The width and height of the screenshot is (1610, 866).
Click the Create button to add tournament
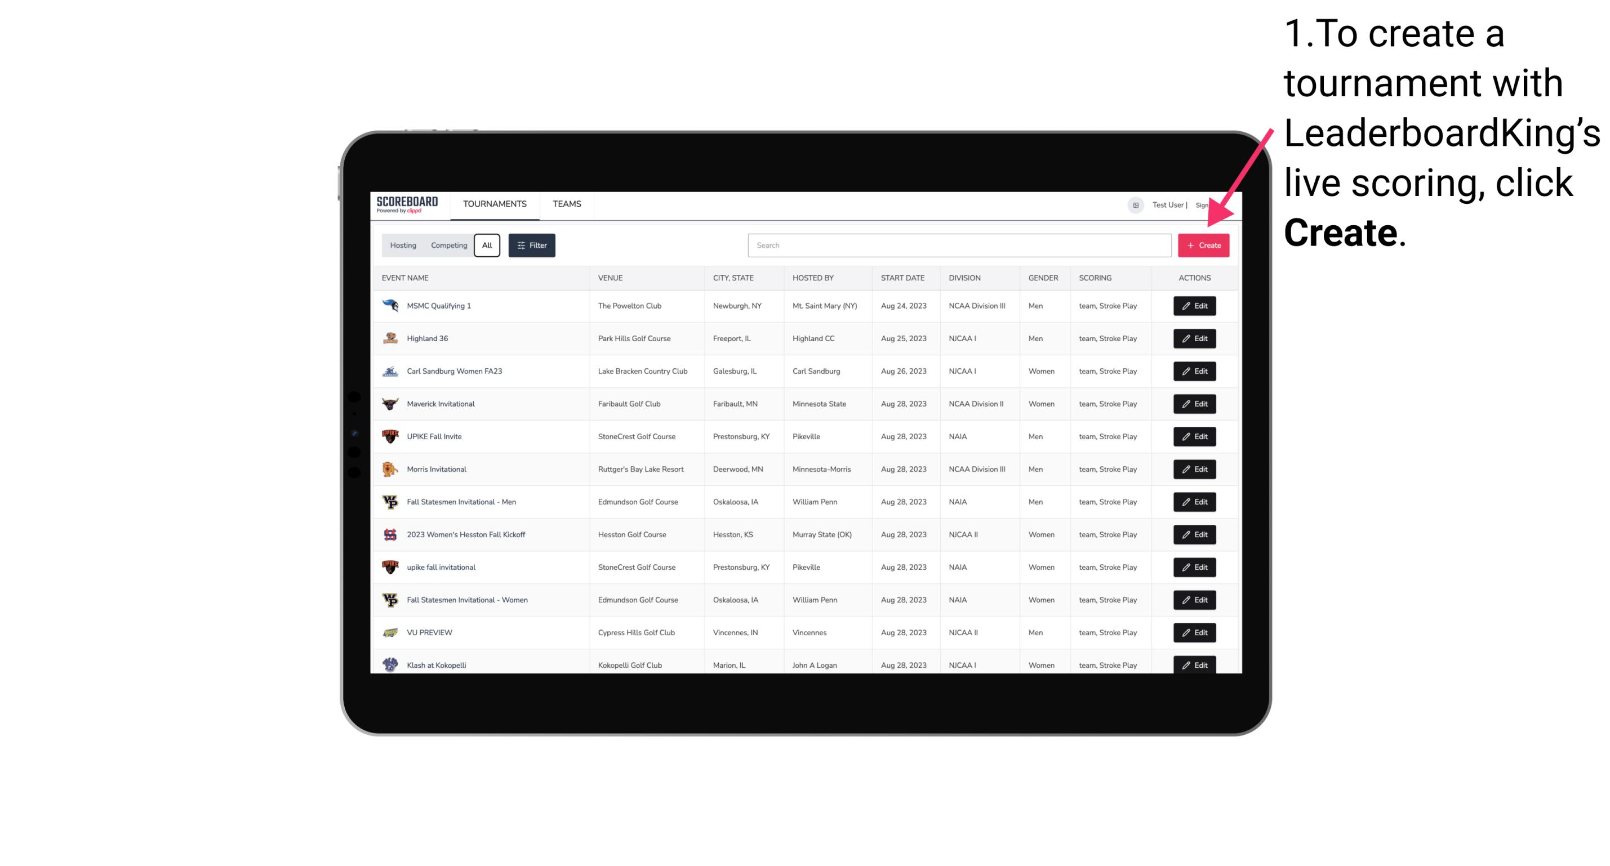click(x=1203, y=245)
